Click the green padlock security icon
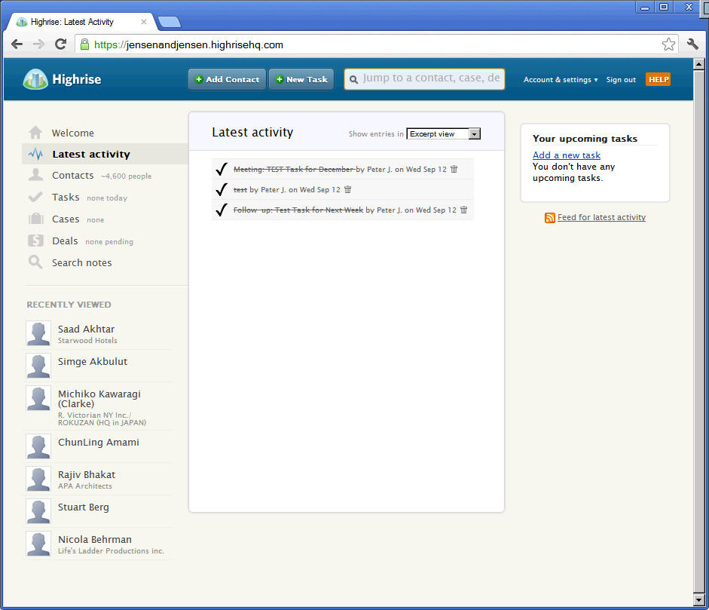The image size is (709, 610). [x=84, y=44]
